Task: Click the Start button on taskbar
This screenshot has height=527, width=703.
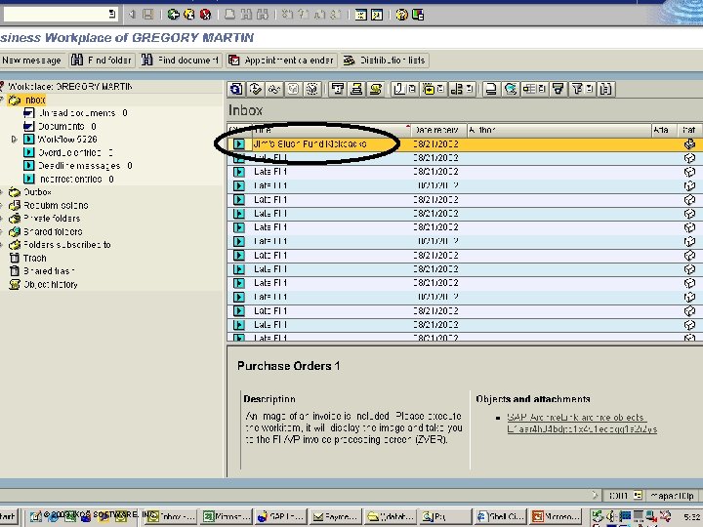Action: (9, 516)
